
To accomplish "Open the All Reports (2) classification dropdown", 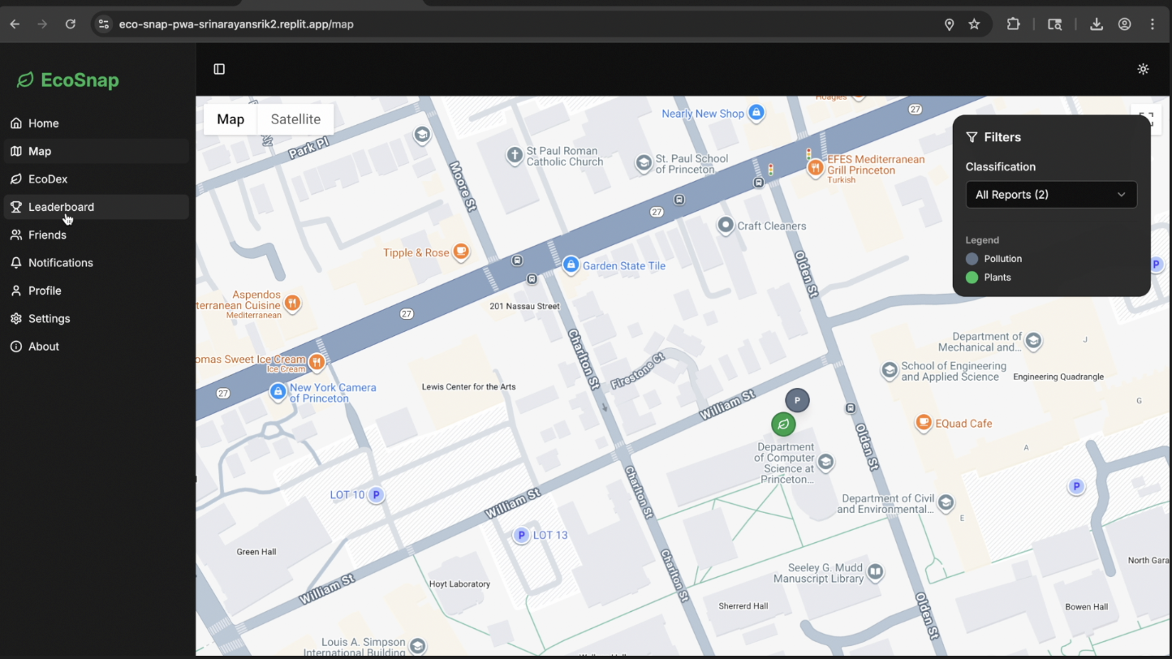I will click(1051, 195).
